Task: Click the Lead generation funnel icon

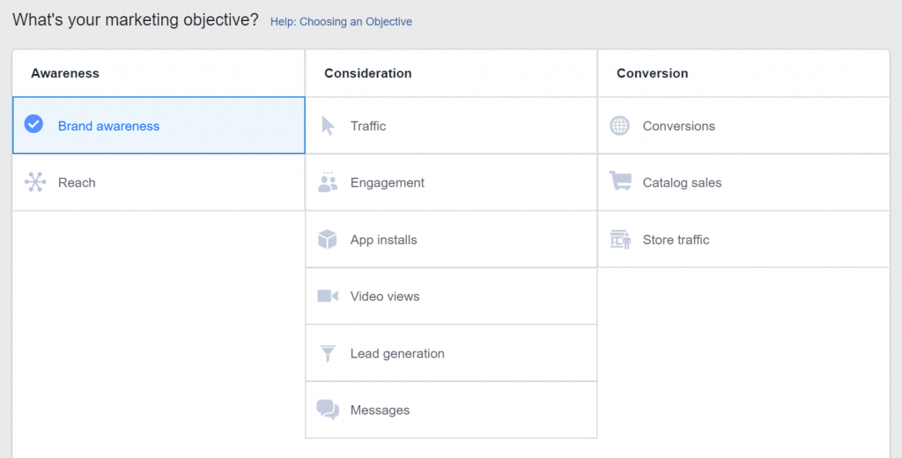Action: click(328, 353)
